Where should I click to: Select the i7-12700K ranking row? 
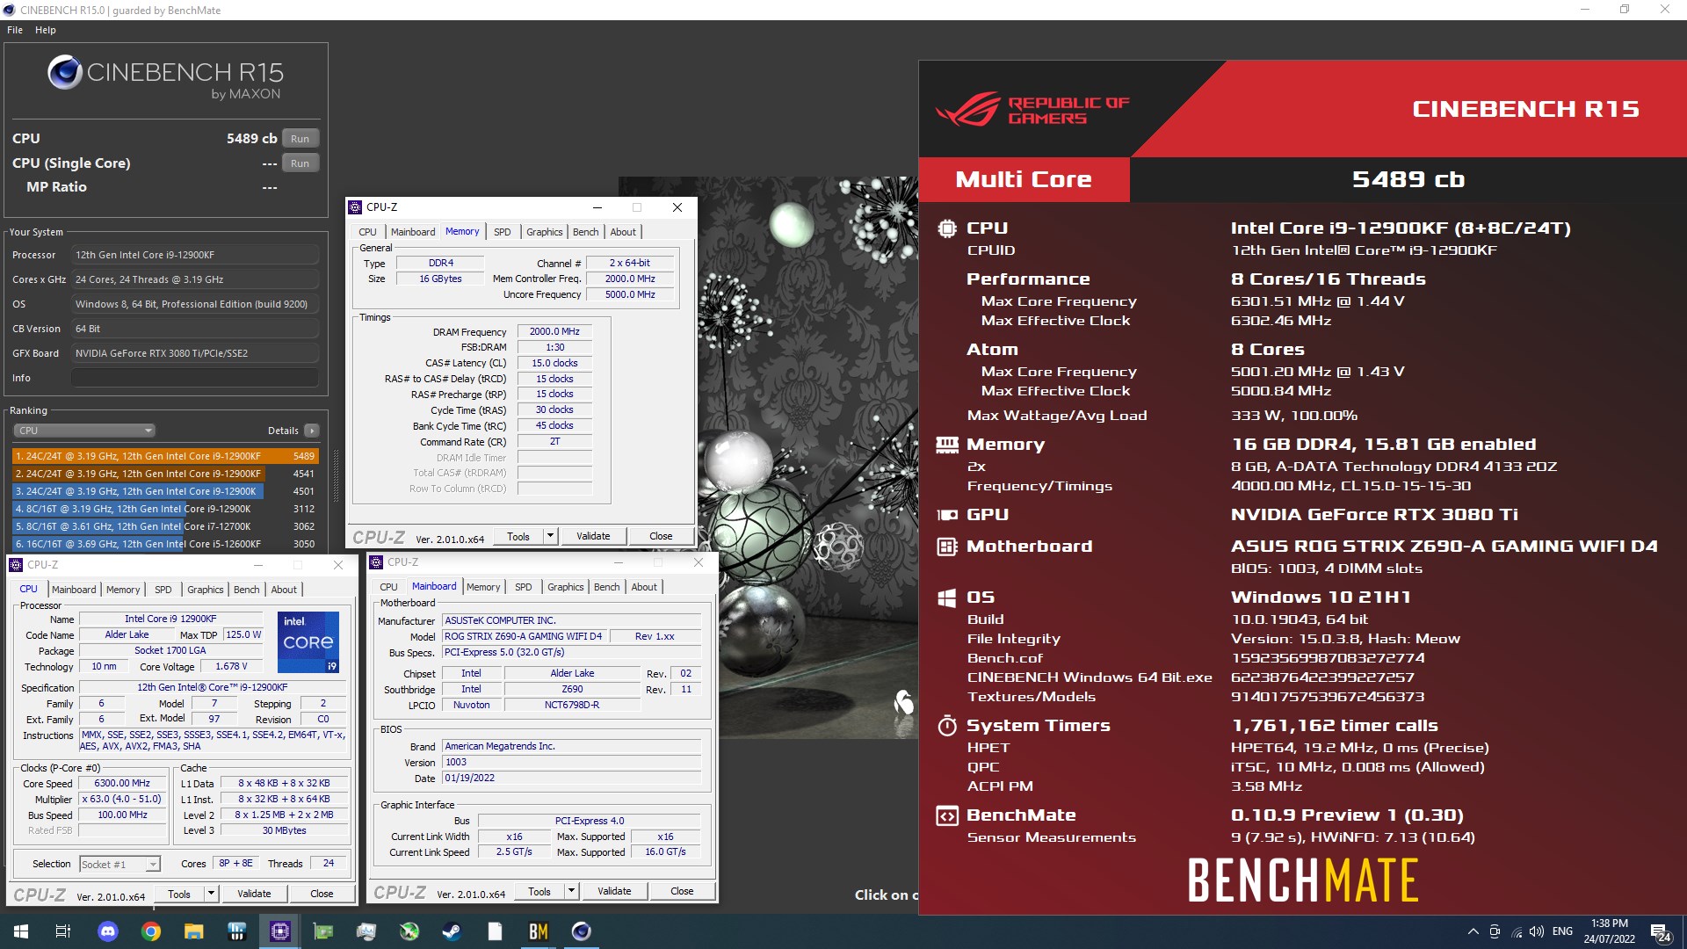(165, 526)
